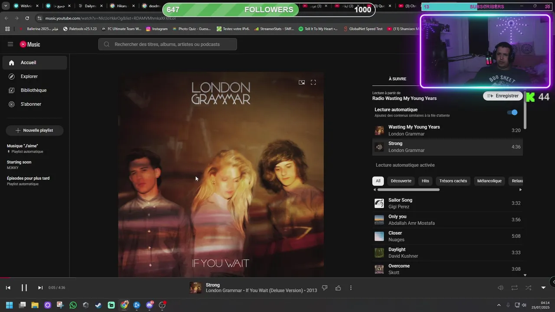Play Sailor Song by Gigi Perez
The height and width of the screenshot is (312, 555).
coord(447,203)
